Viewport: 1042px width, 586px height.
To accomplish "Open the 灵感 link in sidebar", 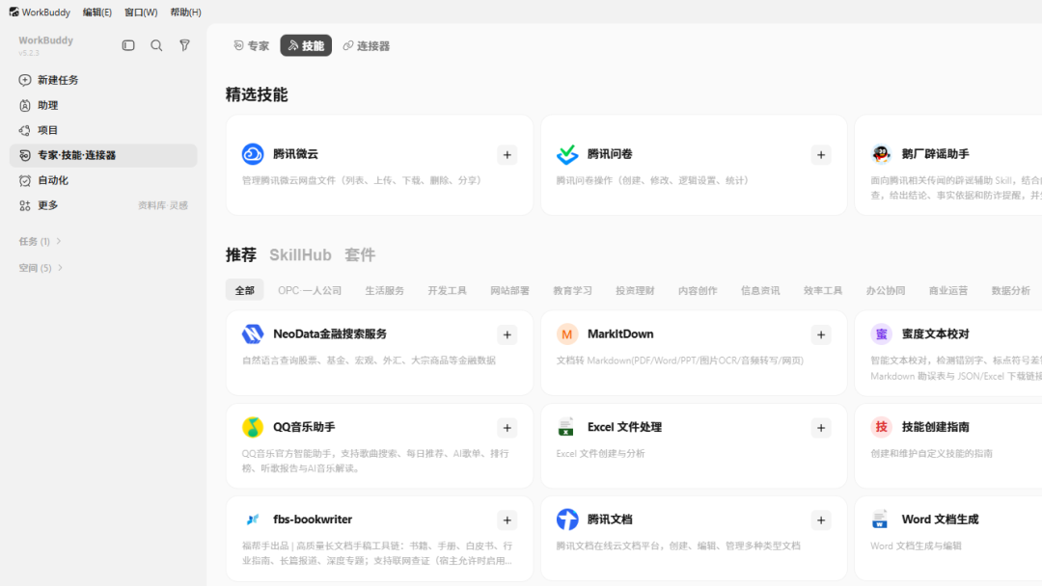I will [178, 205].
